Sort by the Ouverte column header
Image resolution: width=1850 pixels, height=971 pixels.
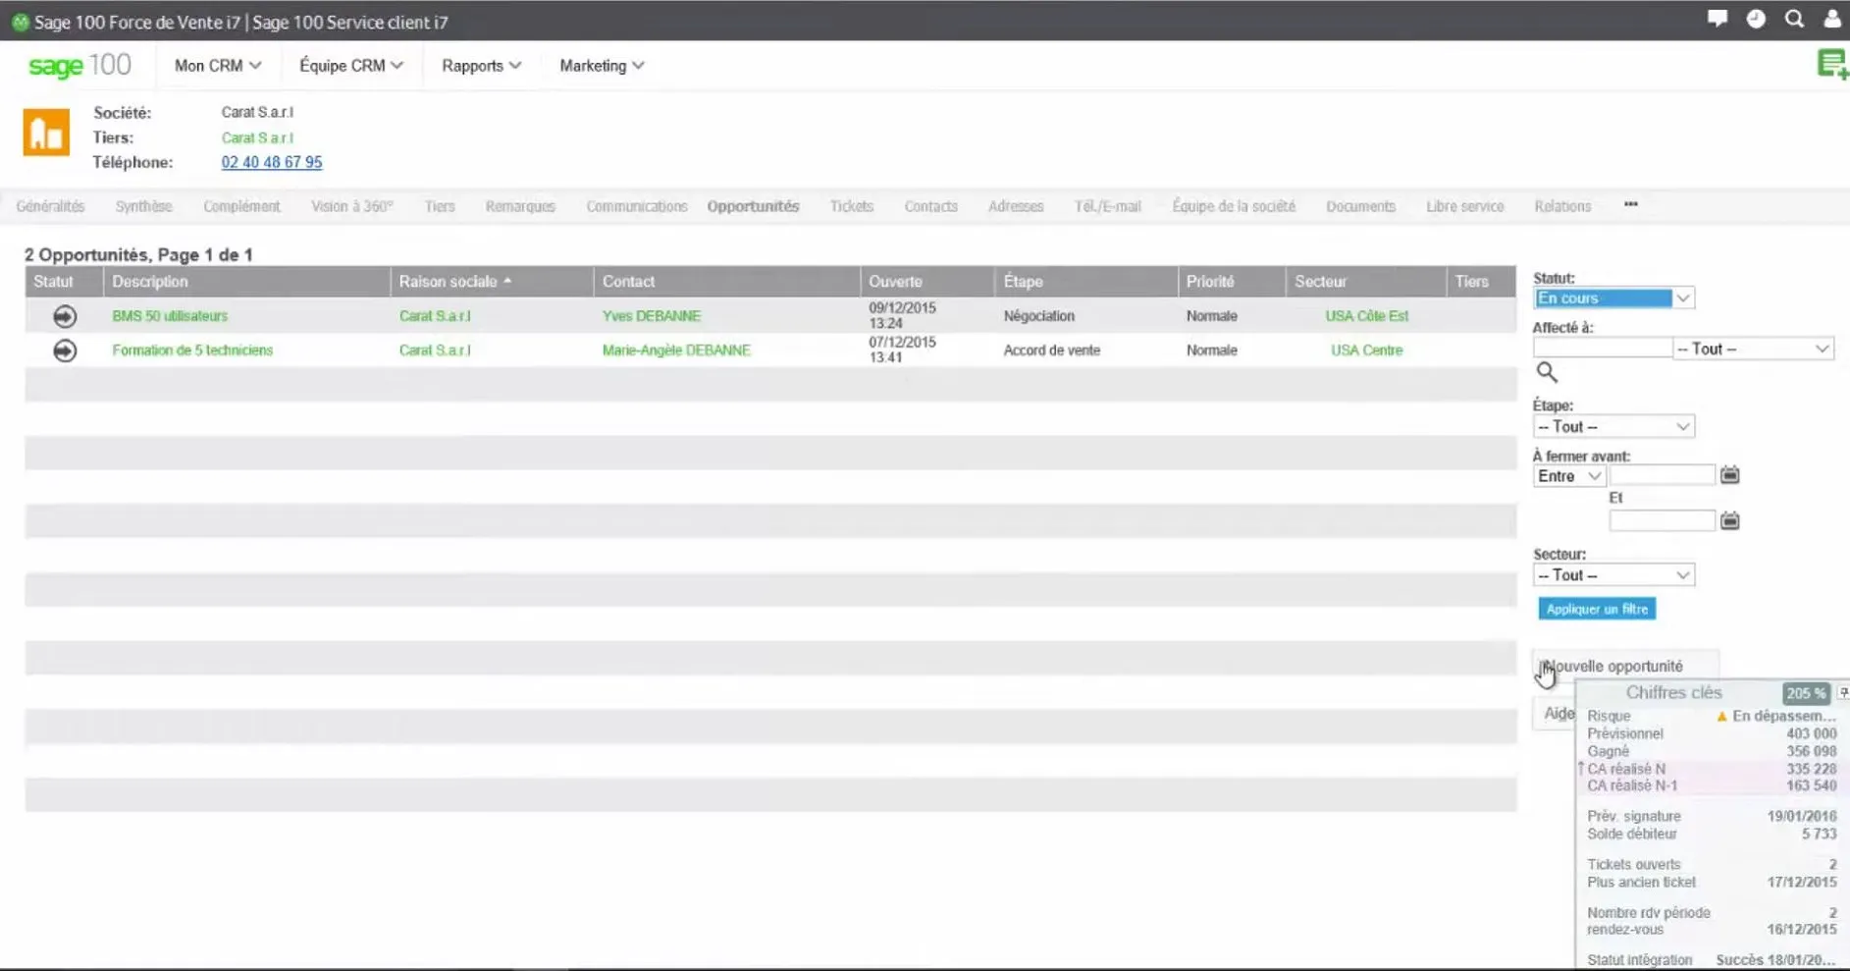pos(895,282)
